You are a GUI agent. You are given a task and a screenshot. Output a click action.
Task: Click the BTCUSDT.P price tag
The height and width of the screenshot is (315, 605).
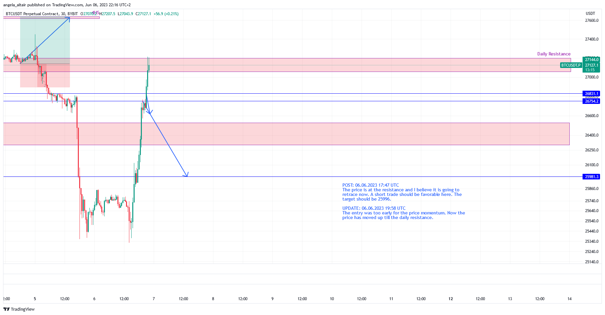[571, 65]
